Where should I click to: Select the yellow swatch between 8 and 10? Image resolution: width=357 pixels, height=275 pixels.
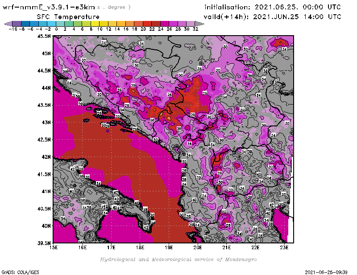[x=95, y=24]
